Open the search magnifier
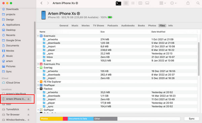 198,3
